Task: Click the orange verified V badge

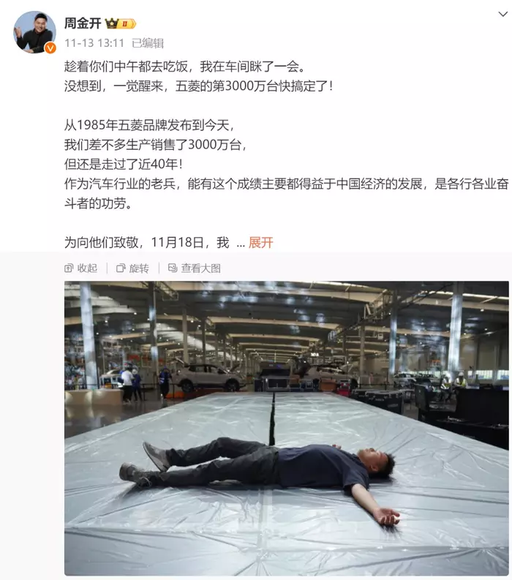Action: pos(50,48)
